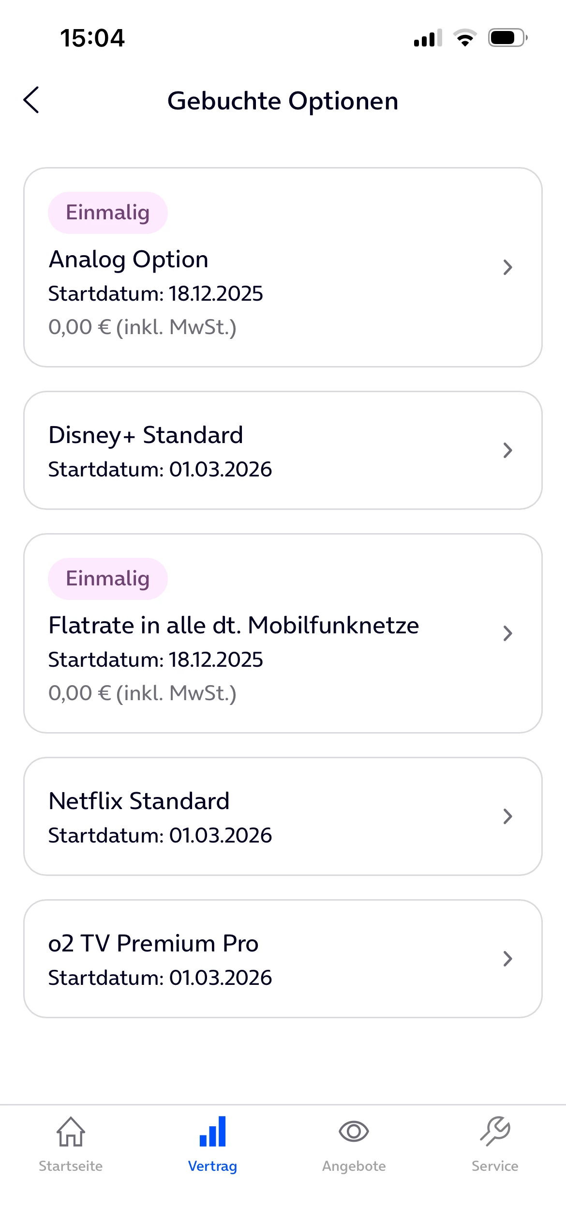Switch to the Angebote tab label
The height and width of the screenshot is (1226, 566).
[x=354, y=1166]
